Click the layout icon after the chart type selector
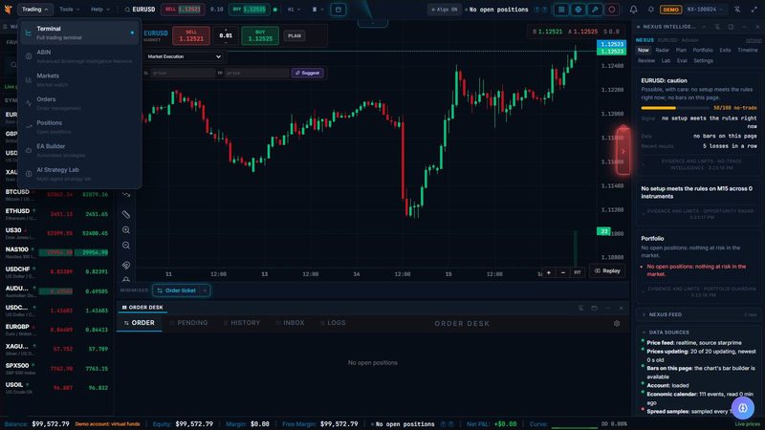The width and height of the screenshot is (765, 430). [339, 10]
